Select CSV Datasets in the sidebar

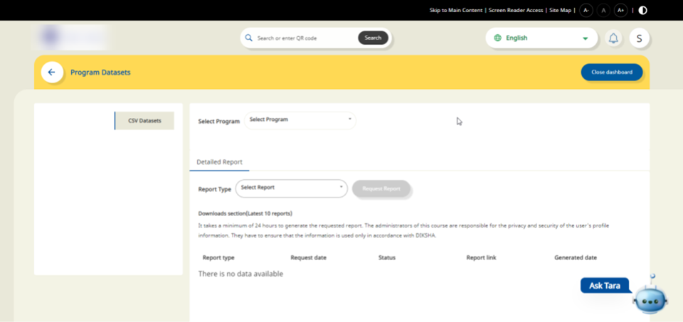[144, 121]
